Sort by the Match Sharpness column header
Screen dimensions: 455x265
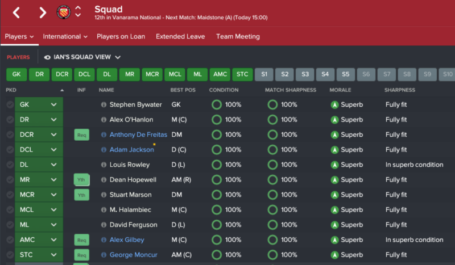(x=291, y=90)
